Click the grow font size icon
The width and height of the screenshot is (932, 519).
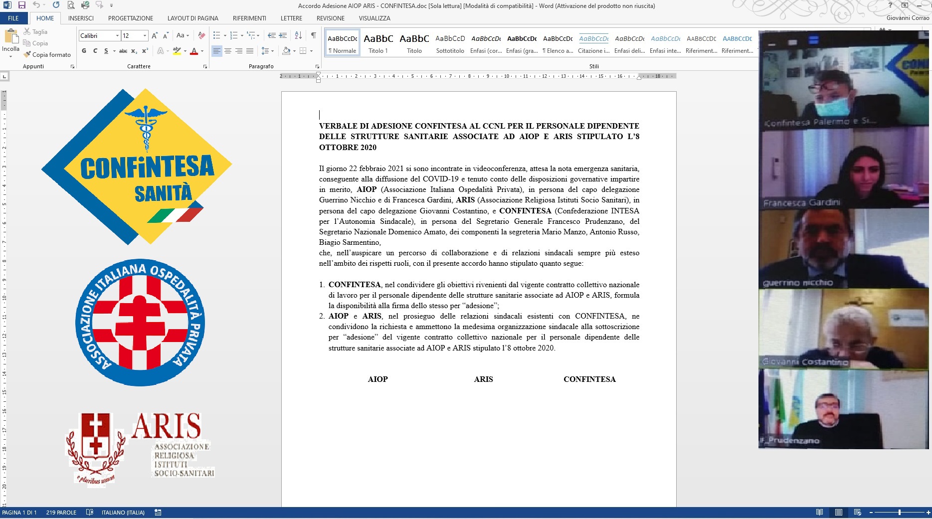(x=155, y=35)
